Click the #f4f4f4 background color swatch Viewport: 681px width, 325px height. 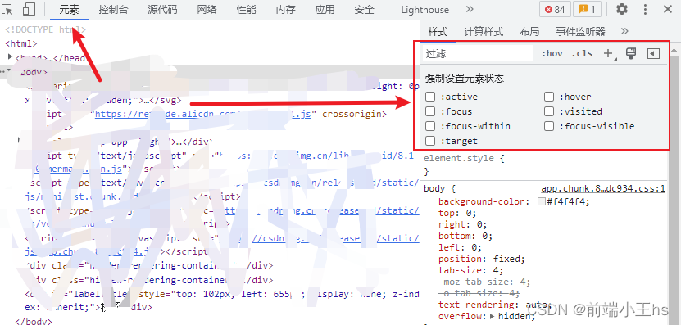[542, 201]
